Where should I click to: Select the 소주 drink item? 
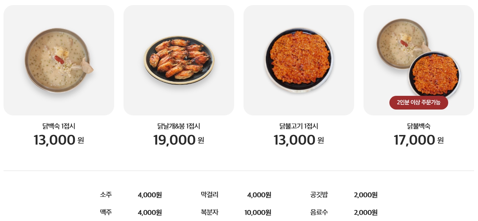106,194
